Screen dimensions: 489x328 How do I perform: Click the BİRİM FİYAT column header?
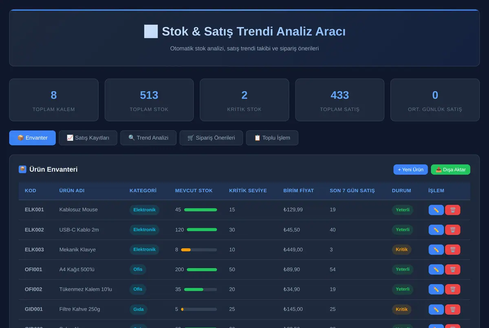(x=299, y=191)
